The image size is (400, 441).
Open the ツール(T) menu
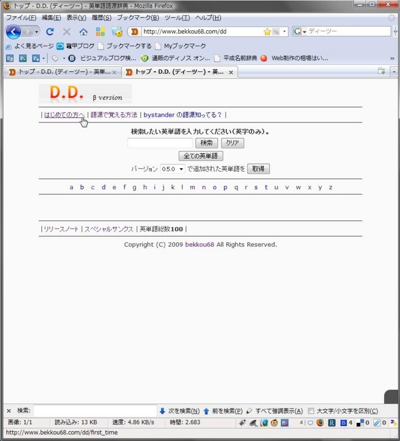tap(177, 18)
